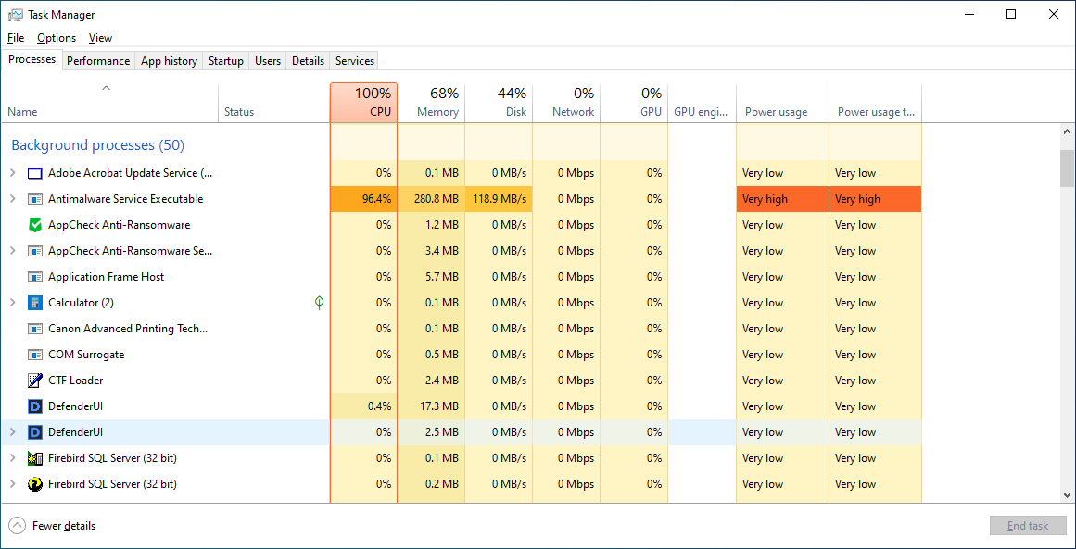The height and width of the screenshot is (549, 1076).
Task: Switch to the Services tab
Action: (x=355, y=61)
